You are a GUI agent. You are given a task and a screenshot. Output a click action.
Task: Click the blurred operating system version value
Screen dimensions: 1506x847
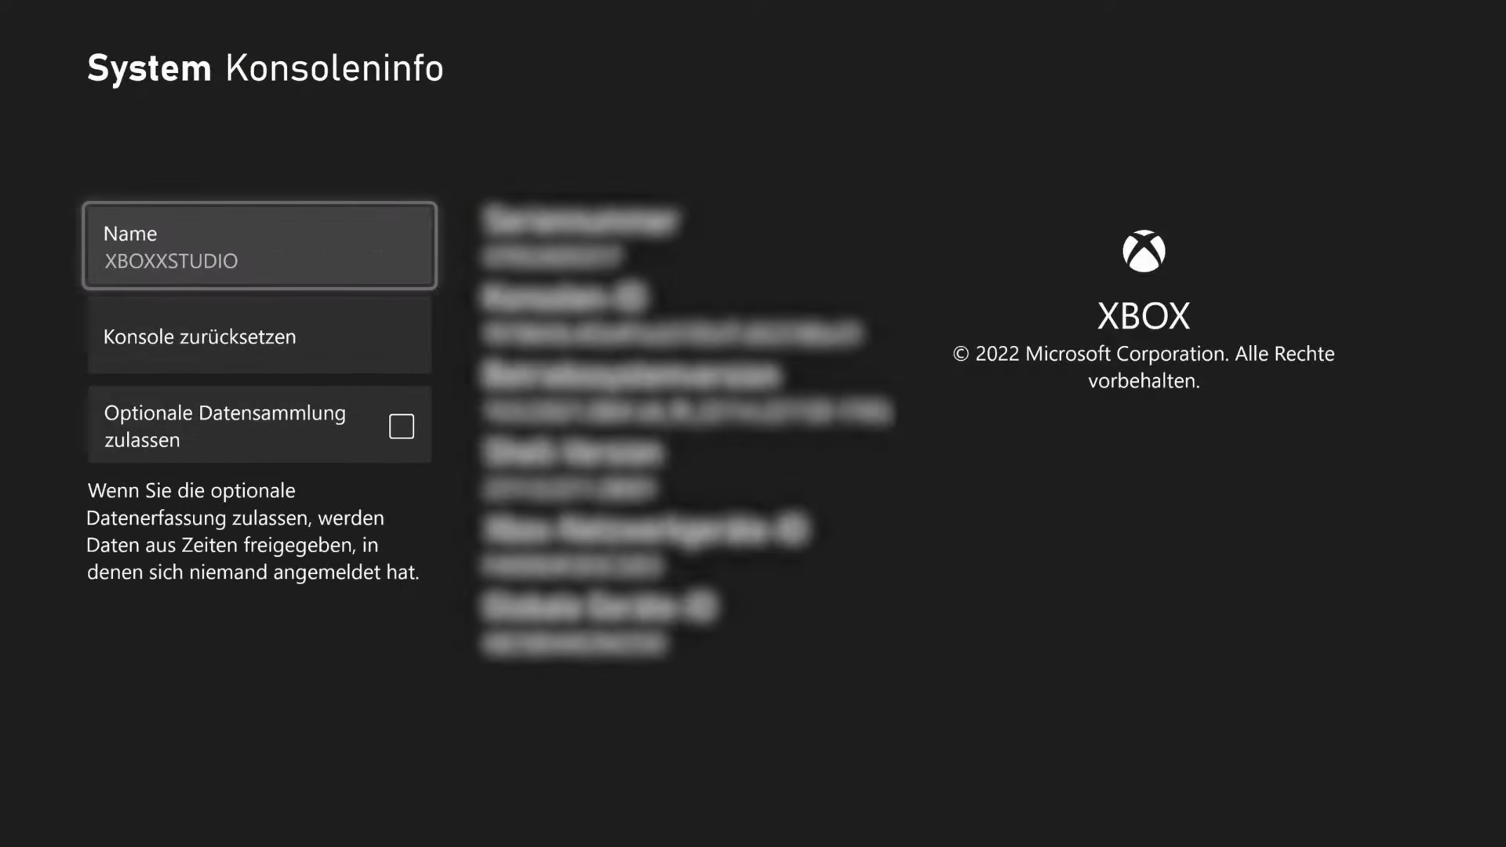687,411
